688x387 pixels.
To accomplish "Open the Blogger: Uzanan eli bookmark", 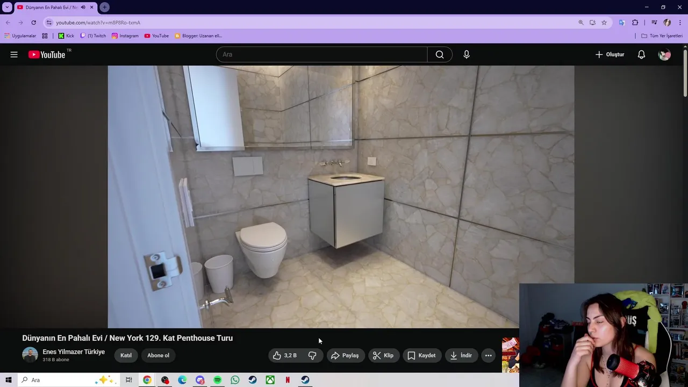I will (198, 36).
